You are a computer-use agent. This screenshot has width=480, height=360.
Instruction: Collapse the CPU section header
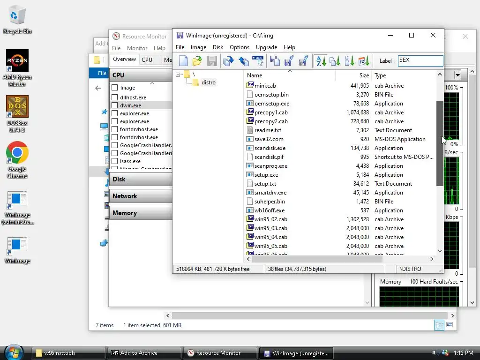(141, 75)
